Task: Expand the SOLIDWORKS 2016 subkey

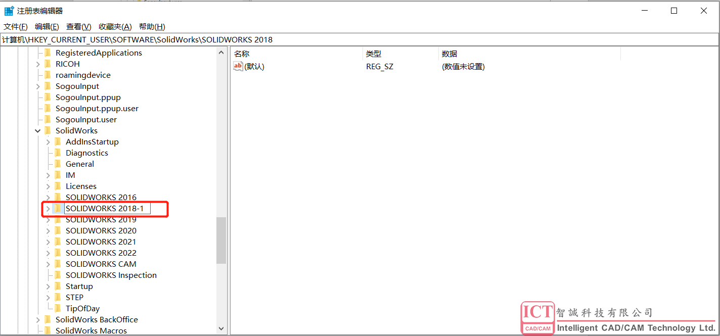Action: coord(48,198)
